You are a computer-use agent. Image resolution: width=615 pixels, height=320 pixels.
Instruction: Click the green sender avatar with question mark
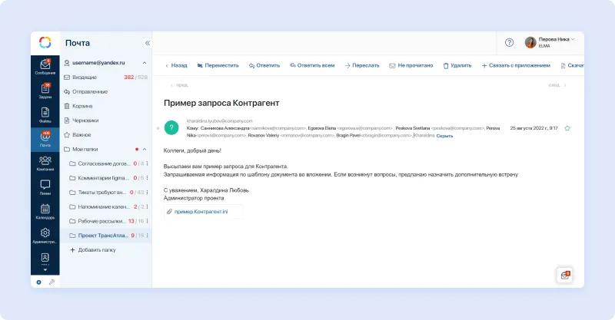click(x=171, y=127)
